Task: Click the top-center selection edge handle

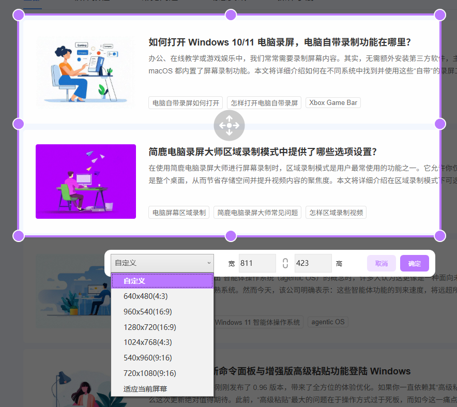Action: [230, 15]
